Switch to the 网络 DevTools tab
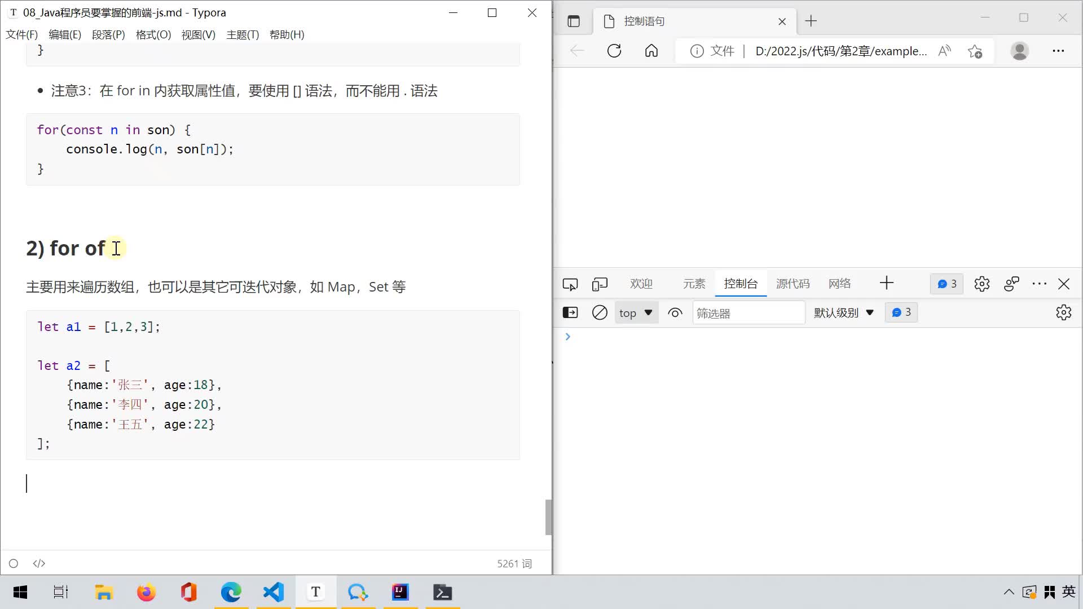Screen dimensions: 1083x609 click(x=840, y=284)
